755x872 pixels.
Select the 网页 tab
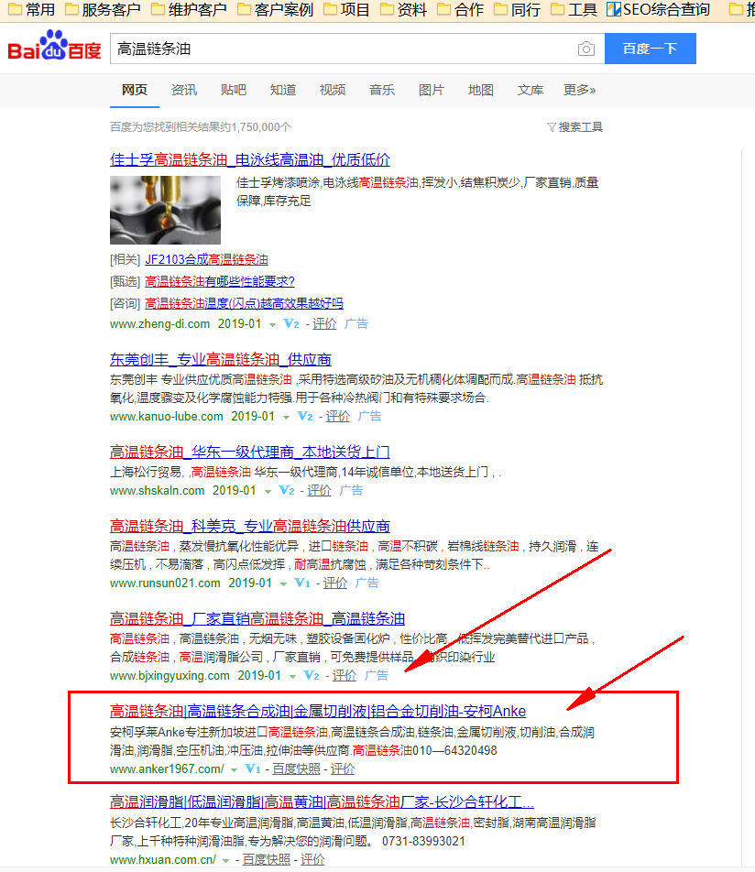[x=135, y=90]
